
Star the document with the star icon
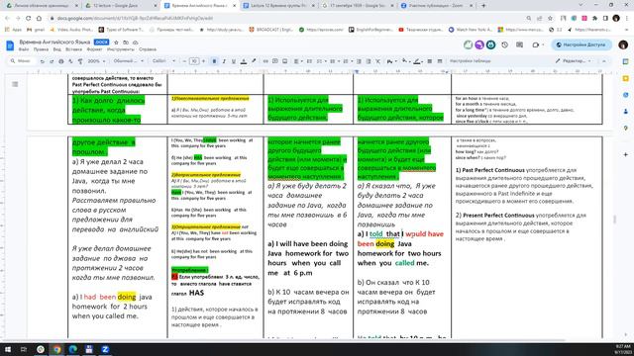[117, 43]
